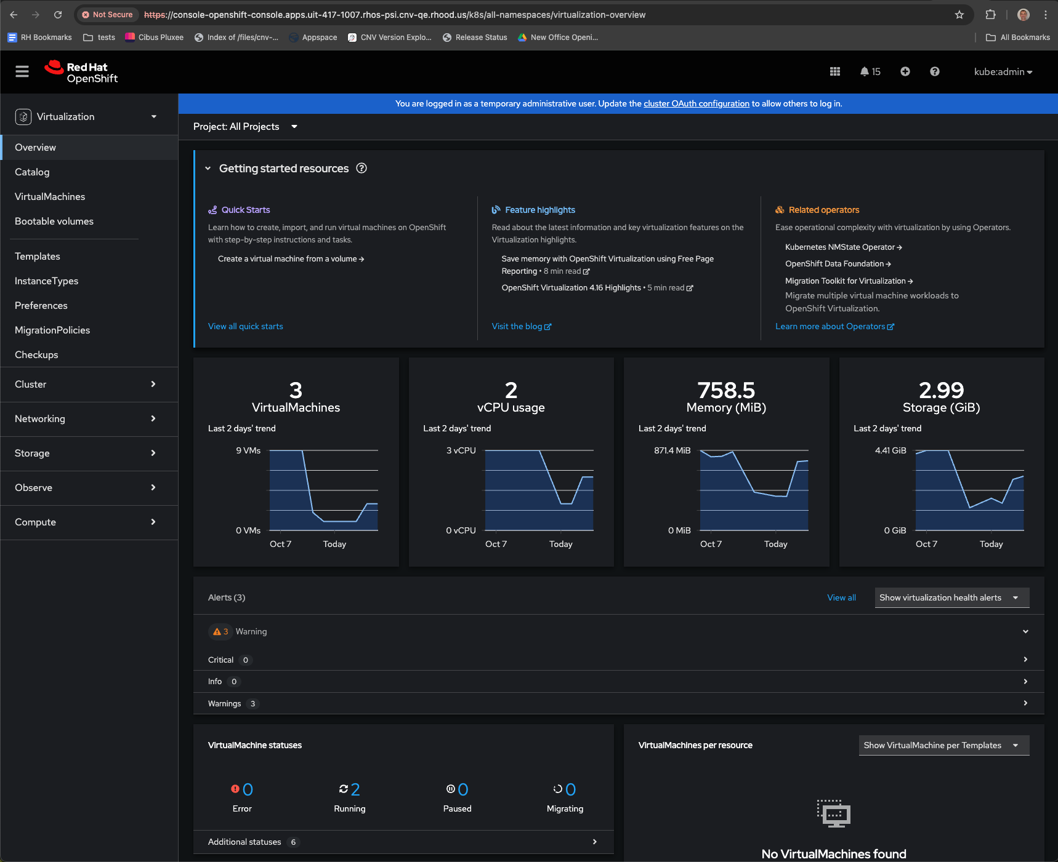Open notifications bell showing 15
Image resolution: width=1058 pixels, height=862 pixels.
(870, 71)
